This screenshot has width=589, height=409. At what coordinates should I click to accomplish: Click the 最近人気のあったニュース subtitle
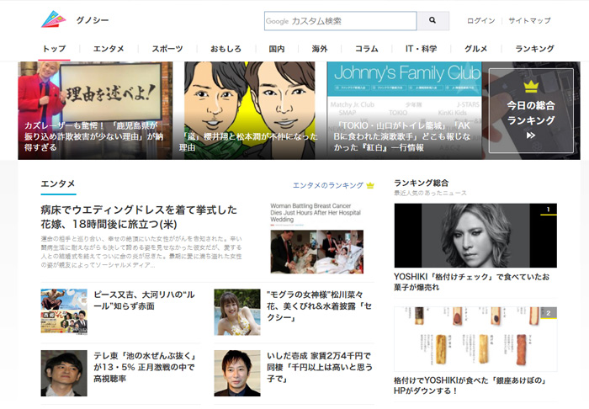click(x=430, y=193)
